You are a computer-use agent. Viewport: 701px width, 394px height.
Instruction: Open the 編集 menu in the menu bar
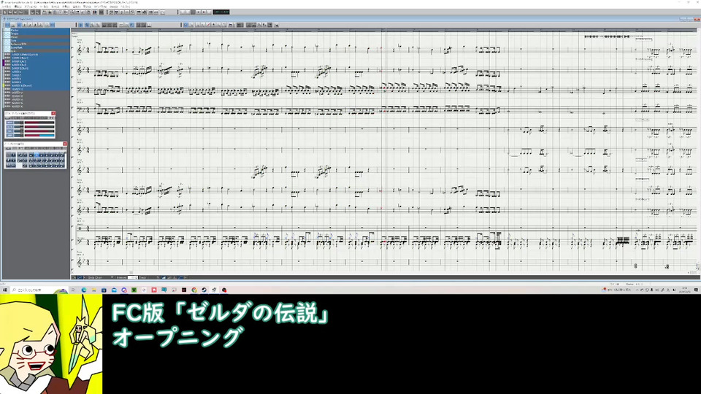18,7
